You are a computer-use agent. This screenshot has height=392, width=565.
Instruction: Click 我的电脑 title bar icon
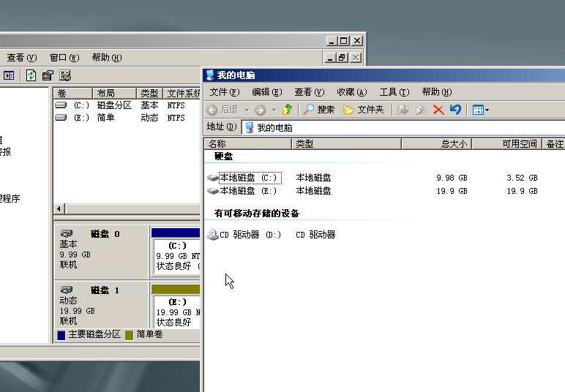(x=210, y=75)
